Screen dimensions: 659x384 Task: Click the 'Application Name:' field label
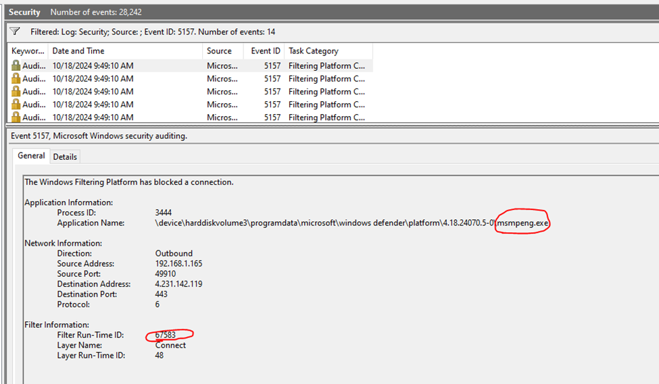point(91,223)
